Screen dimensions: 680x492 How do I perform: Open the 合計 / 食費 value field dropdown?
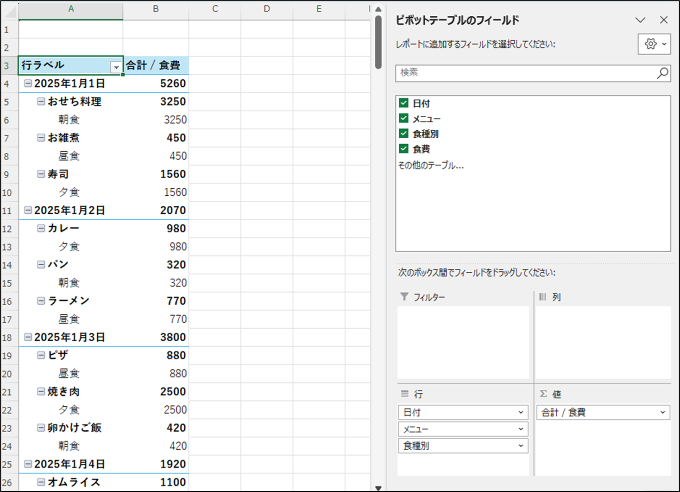click(x=662, y=412)
